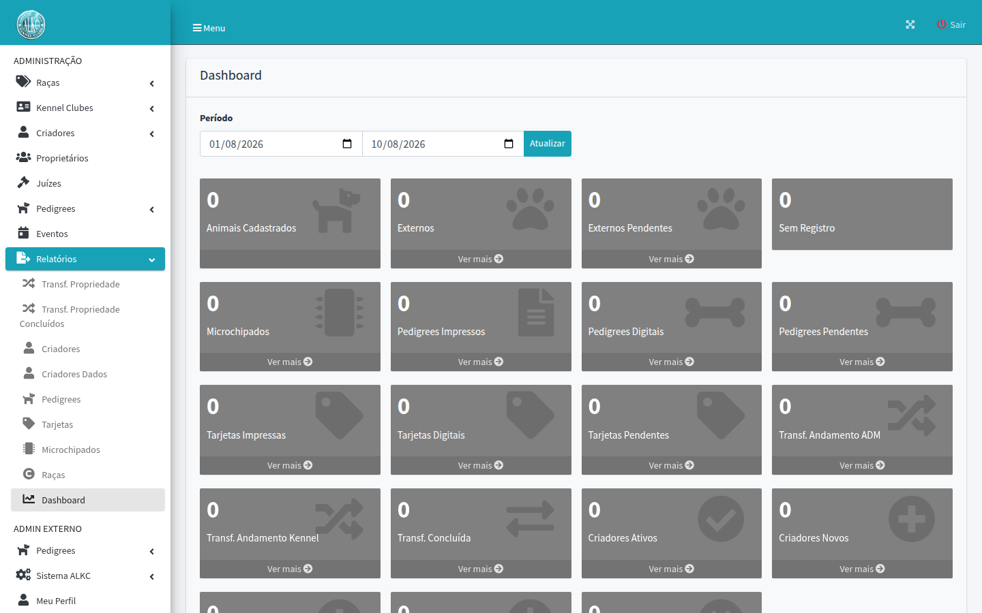Click the Sair logout link
This screenshot has width=982, height=613.
951,25
